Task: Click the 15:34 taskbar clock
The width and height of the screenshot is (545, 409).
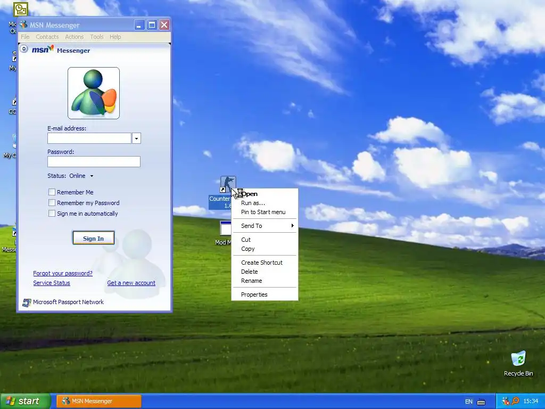Action: click(531, 402)
